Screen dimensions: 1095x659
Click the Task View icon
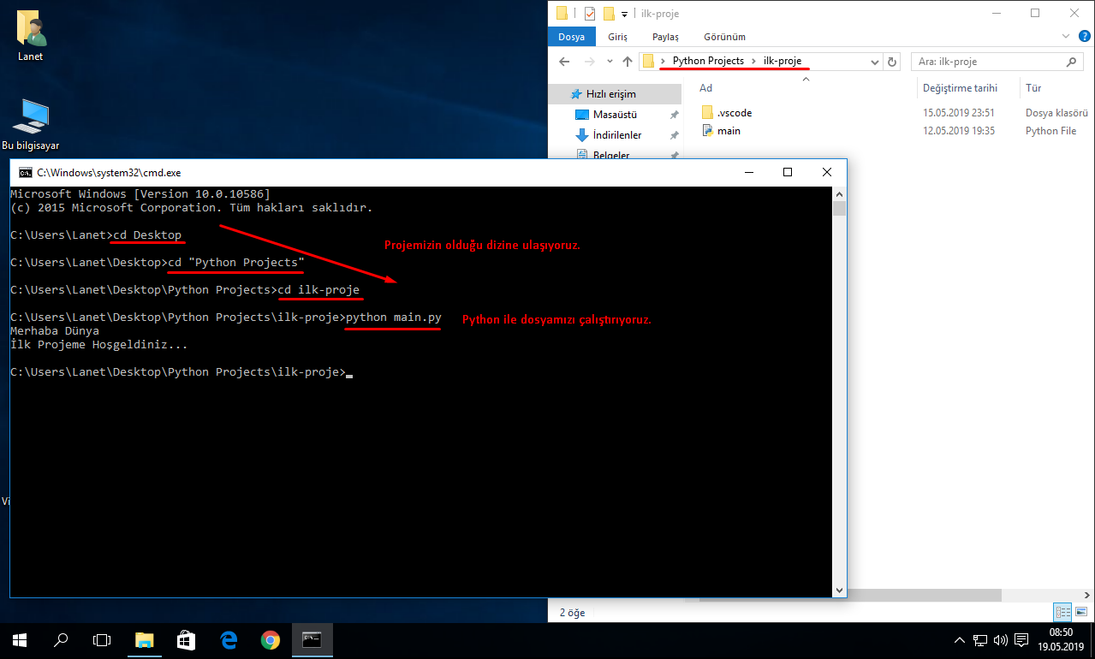pyautogui.click(x=103, y=640)
